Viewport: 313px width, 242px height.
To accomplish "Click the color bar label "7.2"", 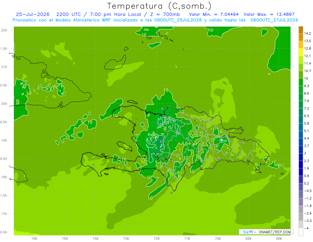I will (307, 108).
